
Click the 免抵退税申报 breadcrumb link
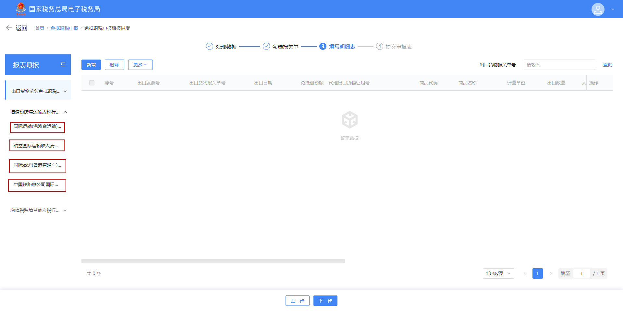coord(64,28)
